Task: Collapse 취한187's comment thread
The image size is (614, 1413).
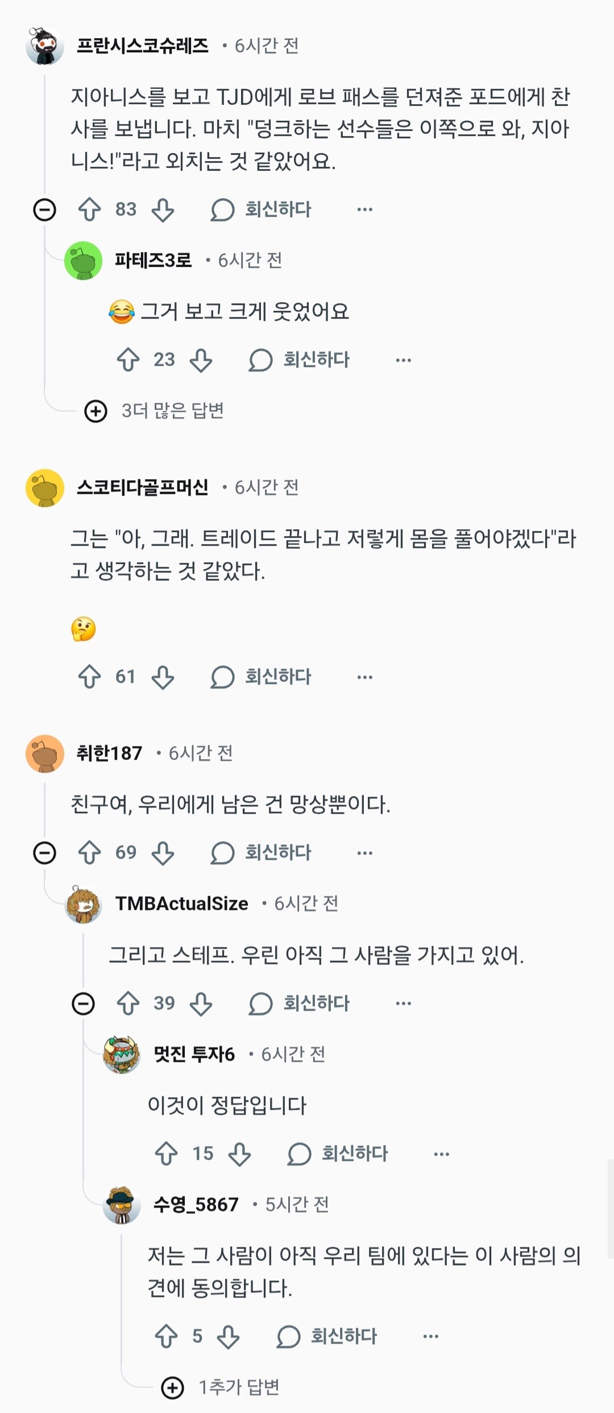Action: point(44,852)
